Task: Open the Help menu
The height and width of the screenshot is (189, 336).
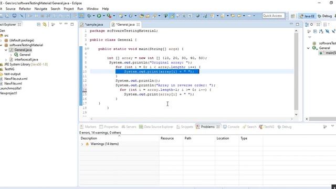Action: pyautogui.click(x=105, y=9)
